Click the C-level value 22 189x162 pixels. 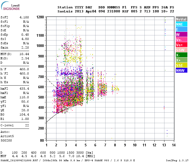click(27, 125)
